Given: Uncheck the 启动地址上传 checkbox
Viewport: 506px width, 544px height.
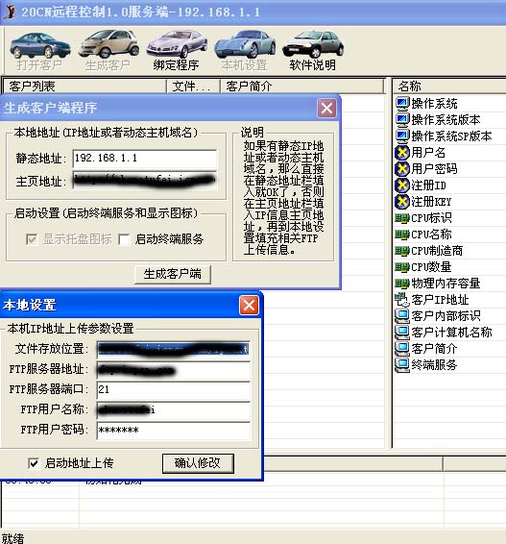Looking at the screenshot, I should pyautogui.click(x=34, y=463).
